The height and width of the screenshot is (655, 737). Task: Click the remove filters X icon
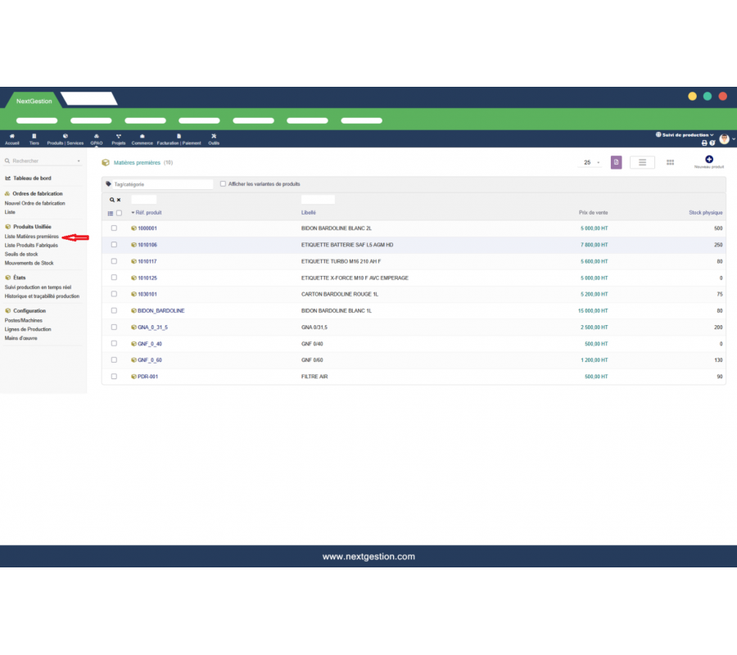(x=119, y=200)
